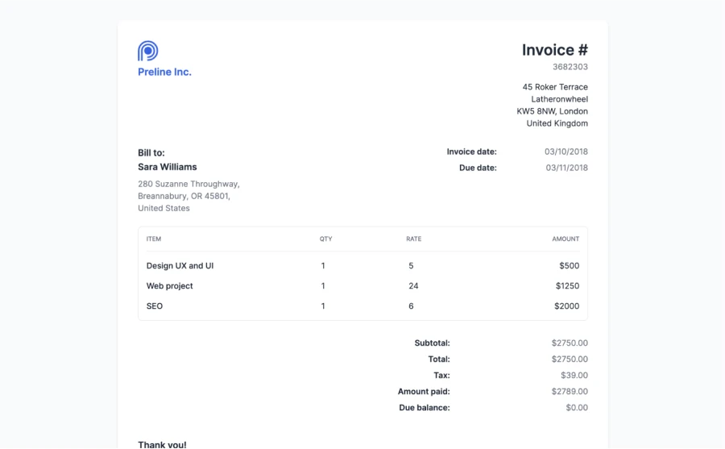Click the RATE column header

413,239
